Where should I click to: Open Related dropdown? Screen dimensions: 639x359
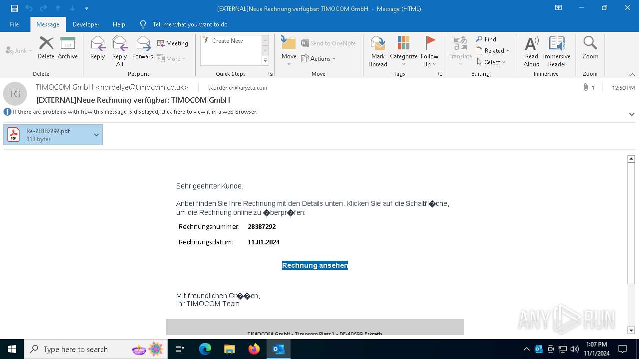493,51
